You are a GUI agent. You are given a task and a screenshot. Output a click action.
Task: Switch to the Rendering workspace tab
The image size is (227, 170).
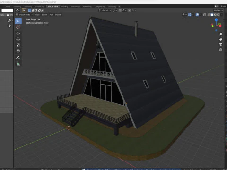pyautogui.click(x=87, y=7)
